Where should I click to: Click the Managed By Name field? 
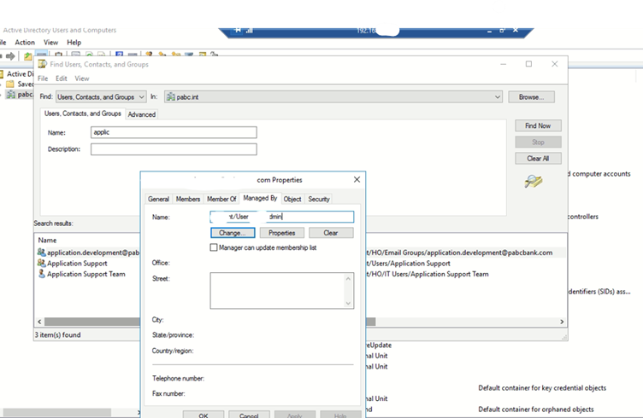281,217
